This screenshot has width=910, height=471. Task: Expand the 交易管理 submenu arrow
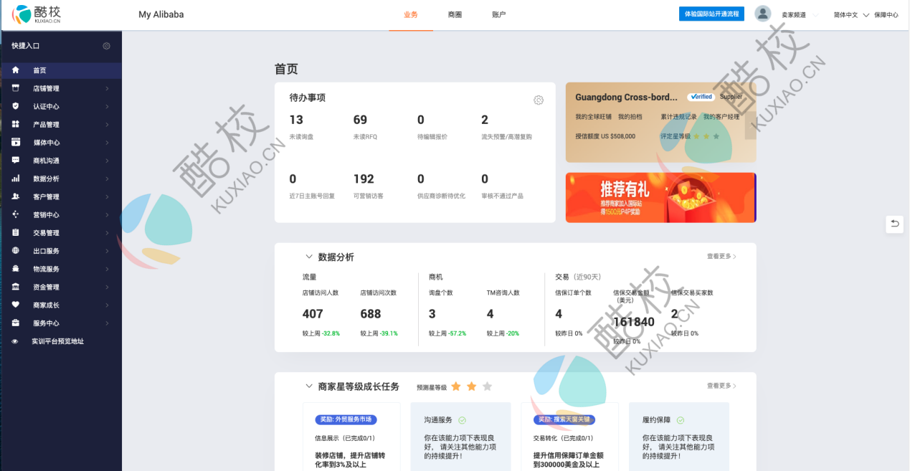coord(107,232)
